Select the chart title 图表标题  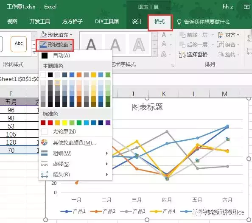click(x=147, y=107)
